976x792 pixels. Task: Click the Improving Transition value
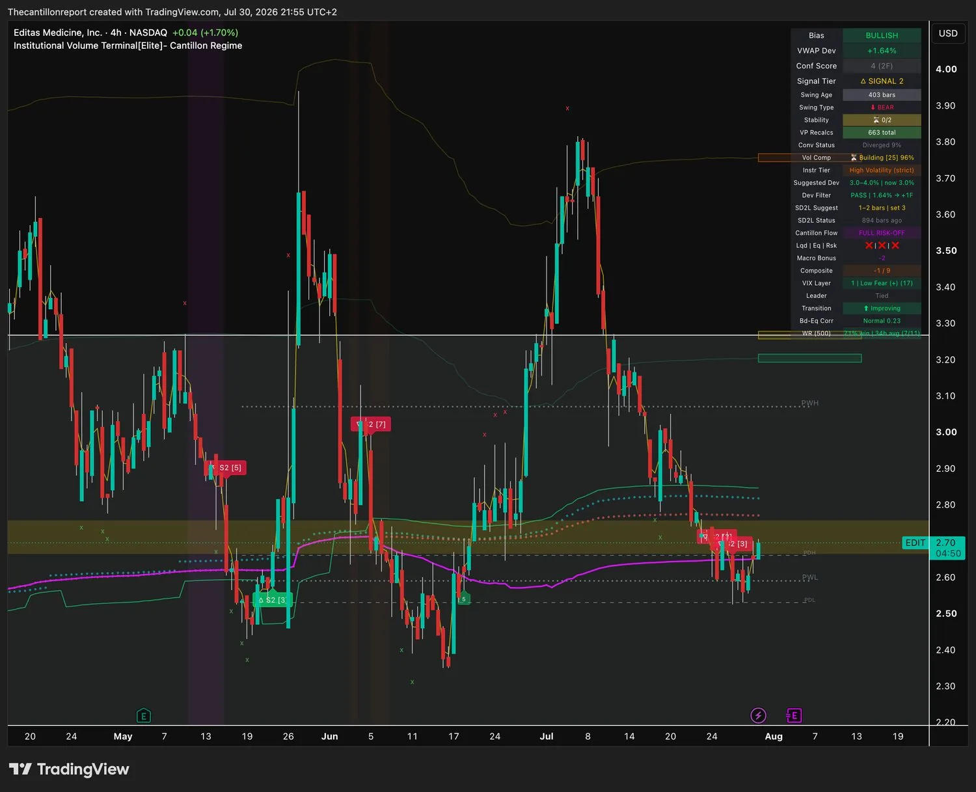(x=882, y=308)
